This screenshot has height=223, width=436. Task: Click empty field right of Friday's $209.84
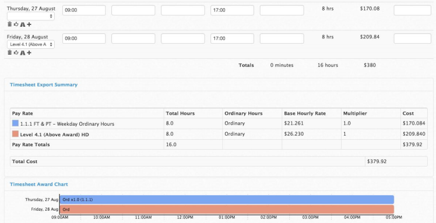[412, 38]
